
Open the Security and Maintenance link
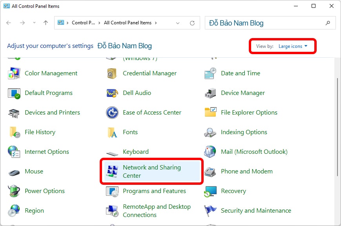click(x=256, y=211)
